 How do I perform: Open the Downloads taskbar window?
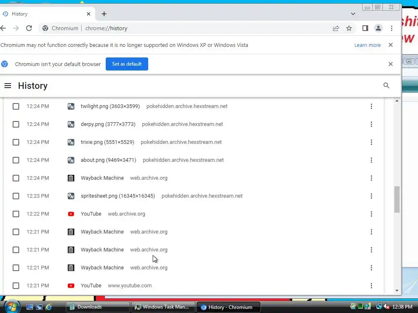pos(98,307)
